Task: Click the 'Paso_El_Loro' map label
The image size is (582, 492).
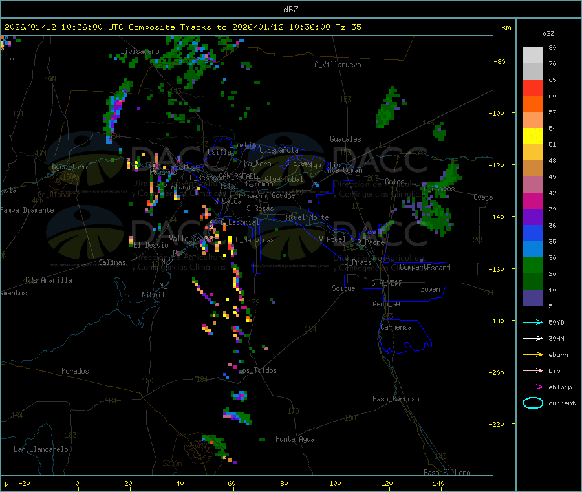Action: [447, 473]
